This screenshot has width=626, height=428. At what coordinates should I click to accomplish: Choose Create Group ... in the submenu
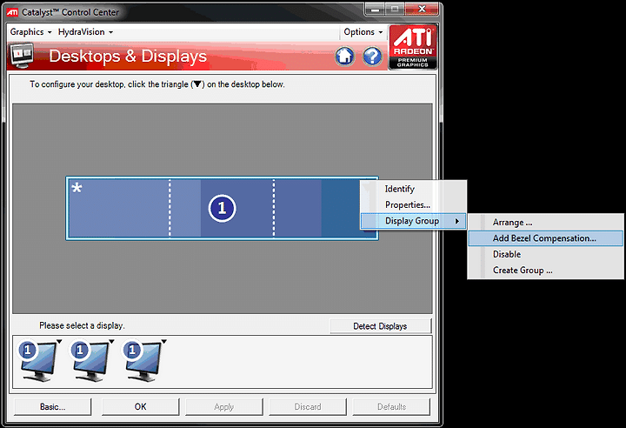click(545, 271)
